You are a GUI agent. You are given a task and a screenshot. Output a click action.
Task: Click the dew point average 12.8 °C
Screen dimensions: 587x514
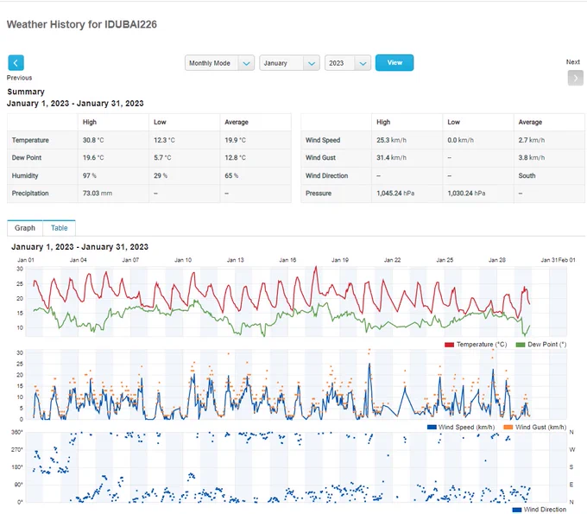[235, 158]
